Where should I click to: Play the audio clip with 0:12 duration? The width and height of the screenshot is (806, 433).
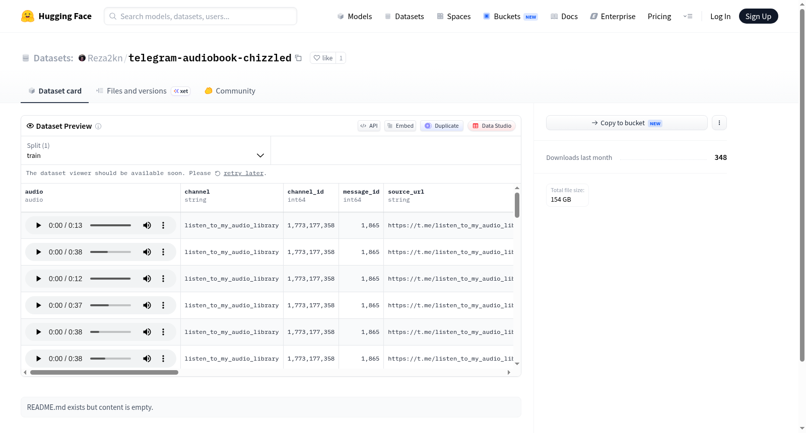click(x=38, y=279)
